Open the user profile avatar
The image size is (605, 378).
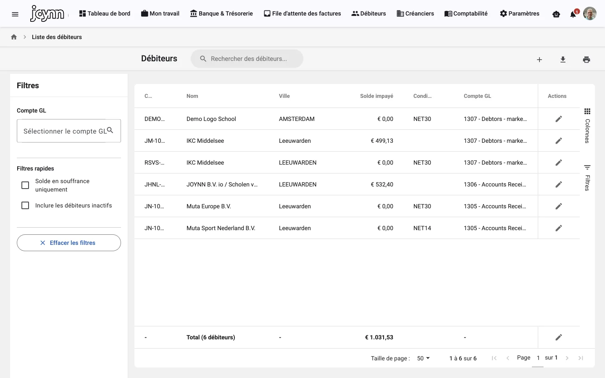[x=590, y=13]
